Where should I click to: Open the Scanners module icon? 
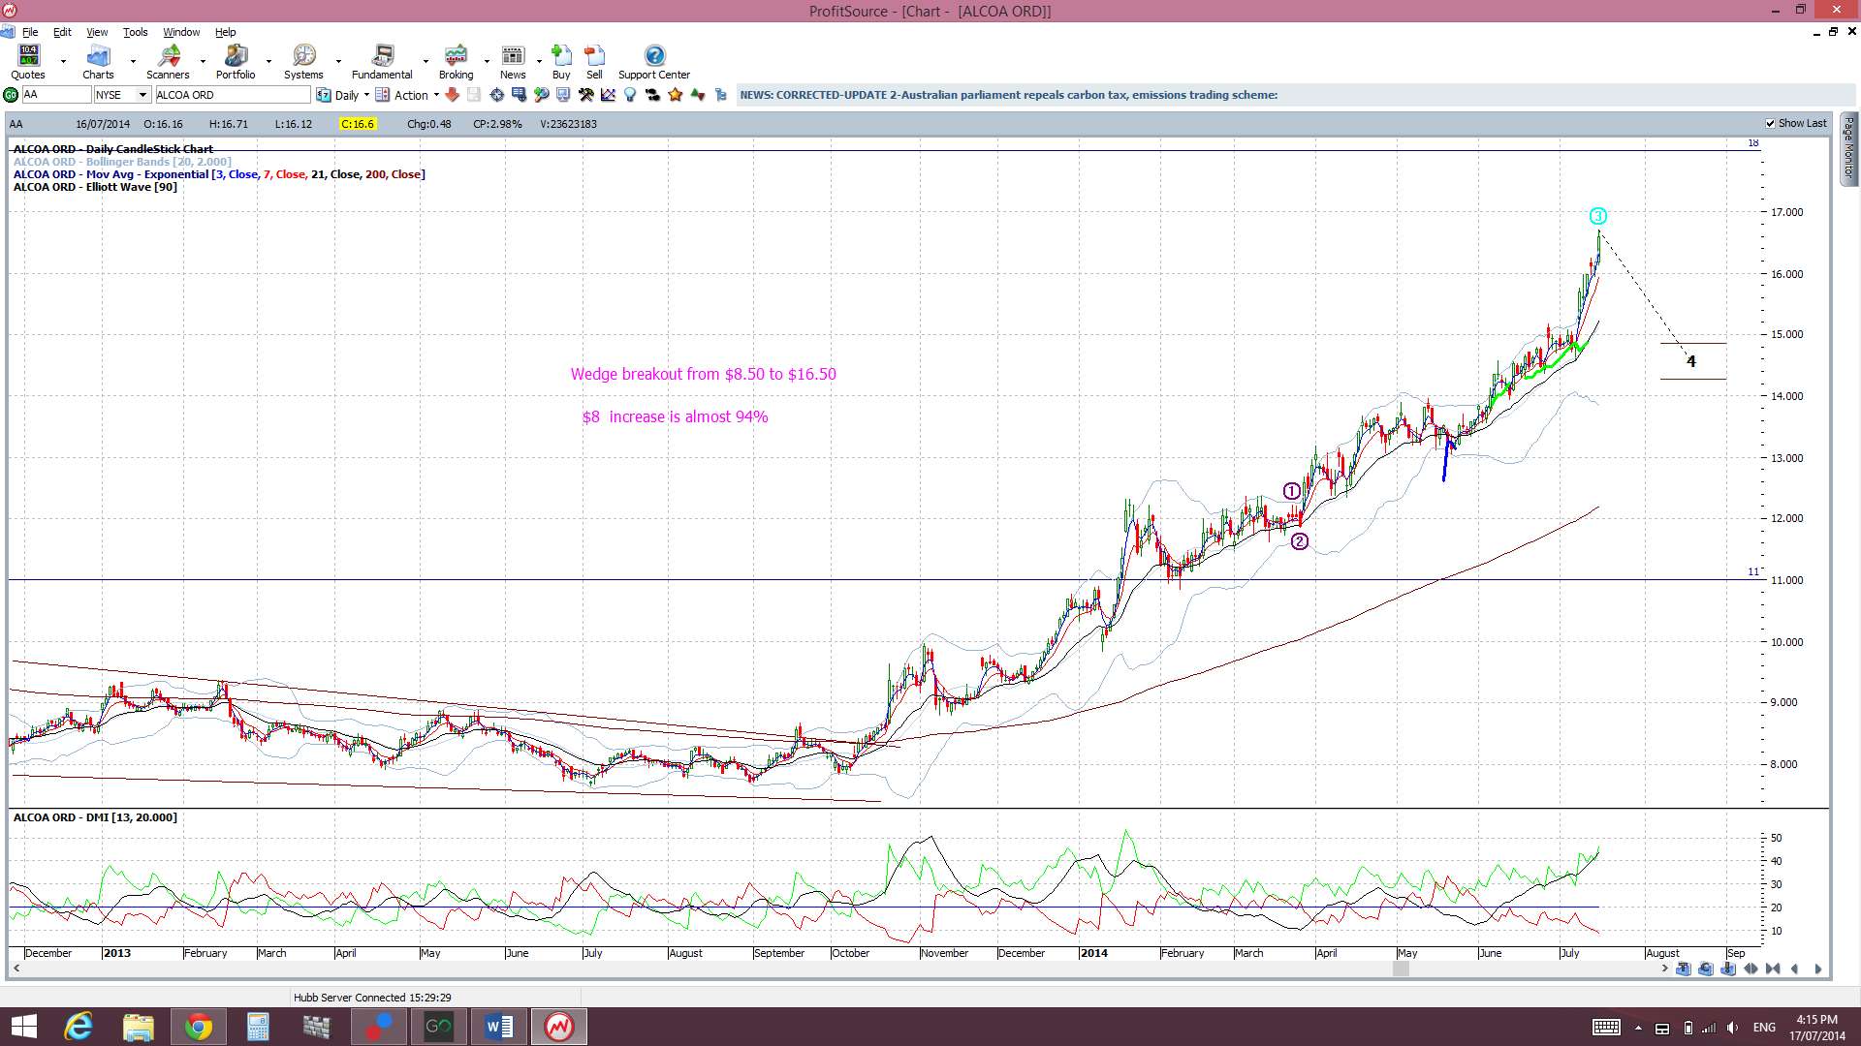pos(169,55)
